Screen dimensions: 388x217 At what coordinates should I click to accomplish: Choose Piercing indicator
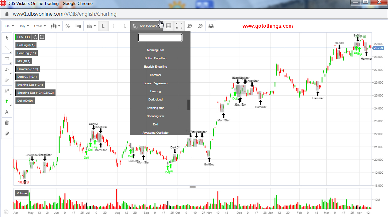156,91
